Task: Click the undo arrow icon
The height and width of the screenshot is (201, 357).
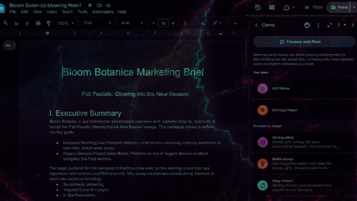Action: [16, 23]
